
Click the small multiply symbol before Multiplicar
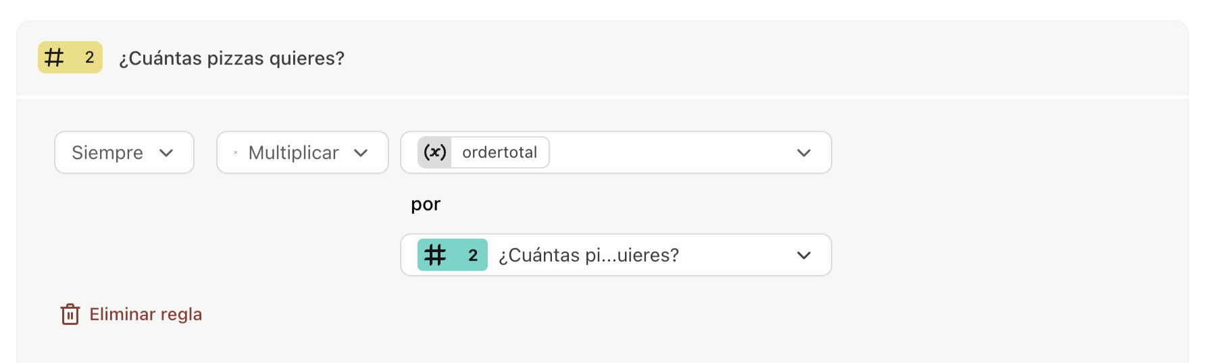235,153
